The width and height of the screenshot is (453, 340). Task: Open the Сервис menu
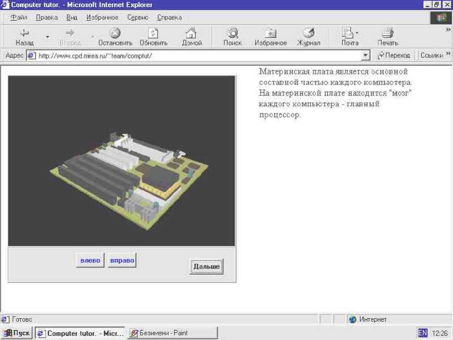[137, 18]
